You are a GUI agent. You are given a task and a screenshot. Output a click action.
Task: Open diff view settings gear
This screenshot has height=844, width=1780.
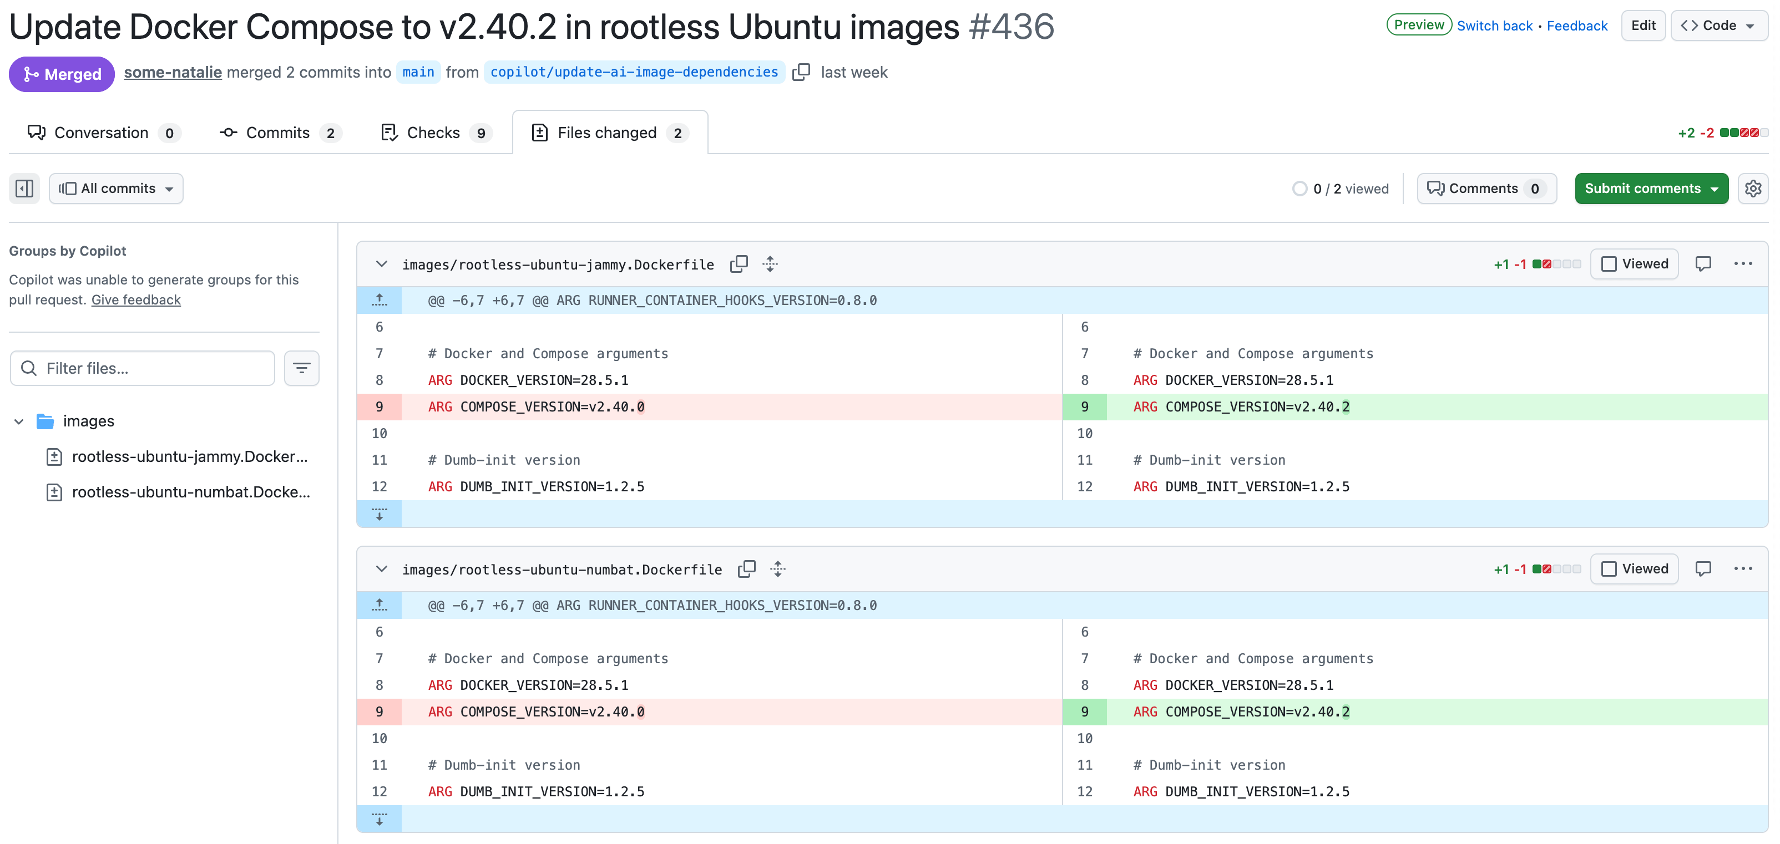pos(1752,189)
